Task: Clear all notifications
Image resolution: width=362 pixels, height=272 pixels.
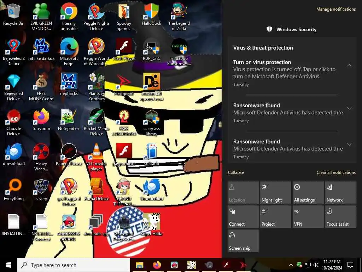Action: (336, 172)
